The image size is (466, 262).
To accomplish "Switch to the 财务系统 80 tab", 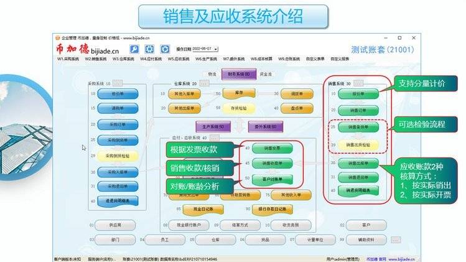I will pos(238,74).
